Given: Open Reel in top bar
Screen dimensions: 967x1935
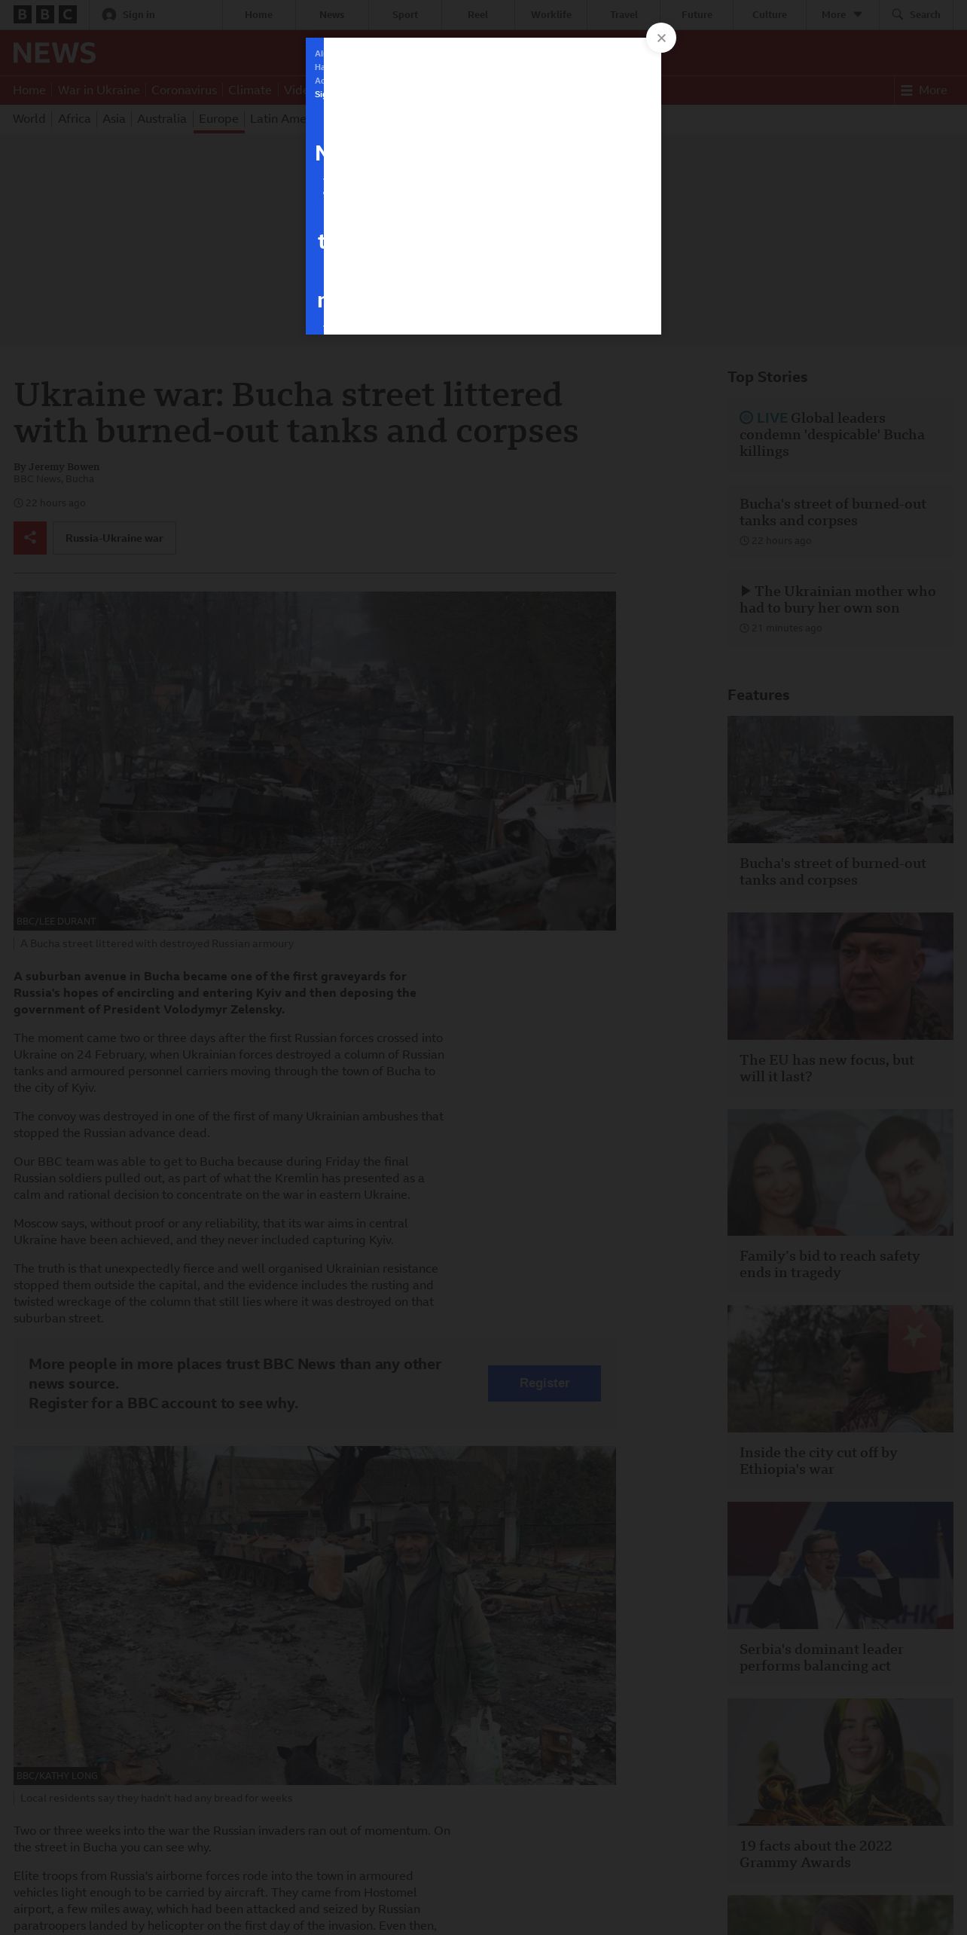Looking at the screenshot, I should 477,14.
